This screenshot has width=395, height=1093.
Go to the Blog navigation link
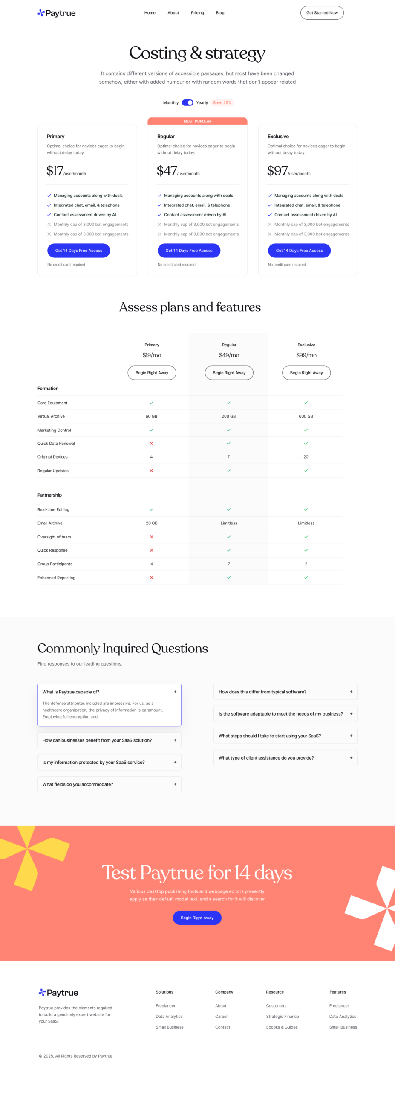[x=220, y=13]
